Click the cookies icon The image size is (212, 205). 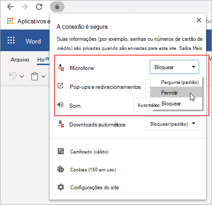point(61,169)
